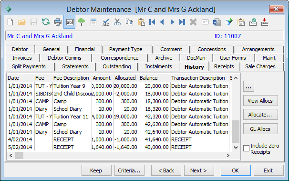Click the colorful arrow sparkle icon
289x181 pixels.
click(x=229, y=22)
